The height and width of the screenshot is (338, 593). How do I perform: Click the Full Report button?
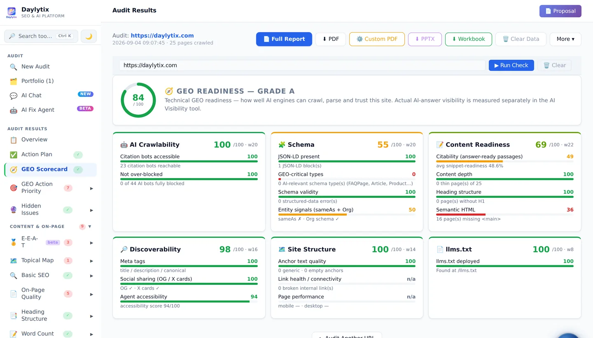(284, 39)
